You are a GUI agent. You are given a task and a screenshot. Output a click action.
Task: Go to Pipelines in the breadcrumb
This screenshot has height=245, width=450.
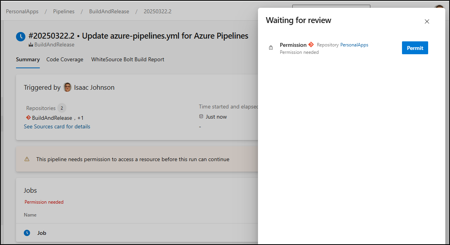pos(64,11)
